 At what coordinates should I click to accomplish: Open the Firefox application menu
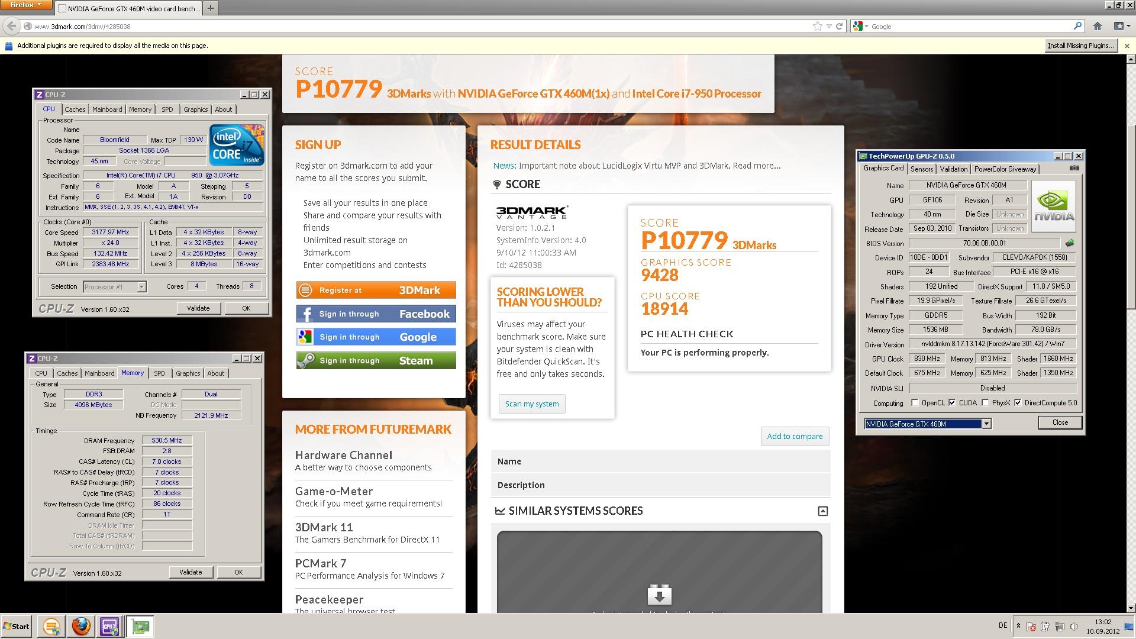(x=26, y=5)
